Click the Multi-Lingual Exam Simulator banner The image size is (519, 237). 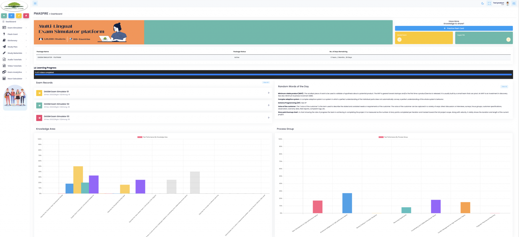pos(89,32)
